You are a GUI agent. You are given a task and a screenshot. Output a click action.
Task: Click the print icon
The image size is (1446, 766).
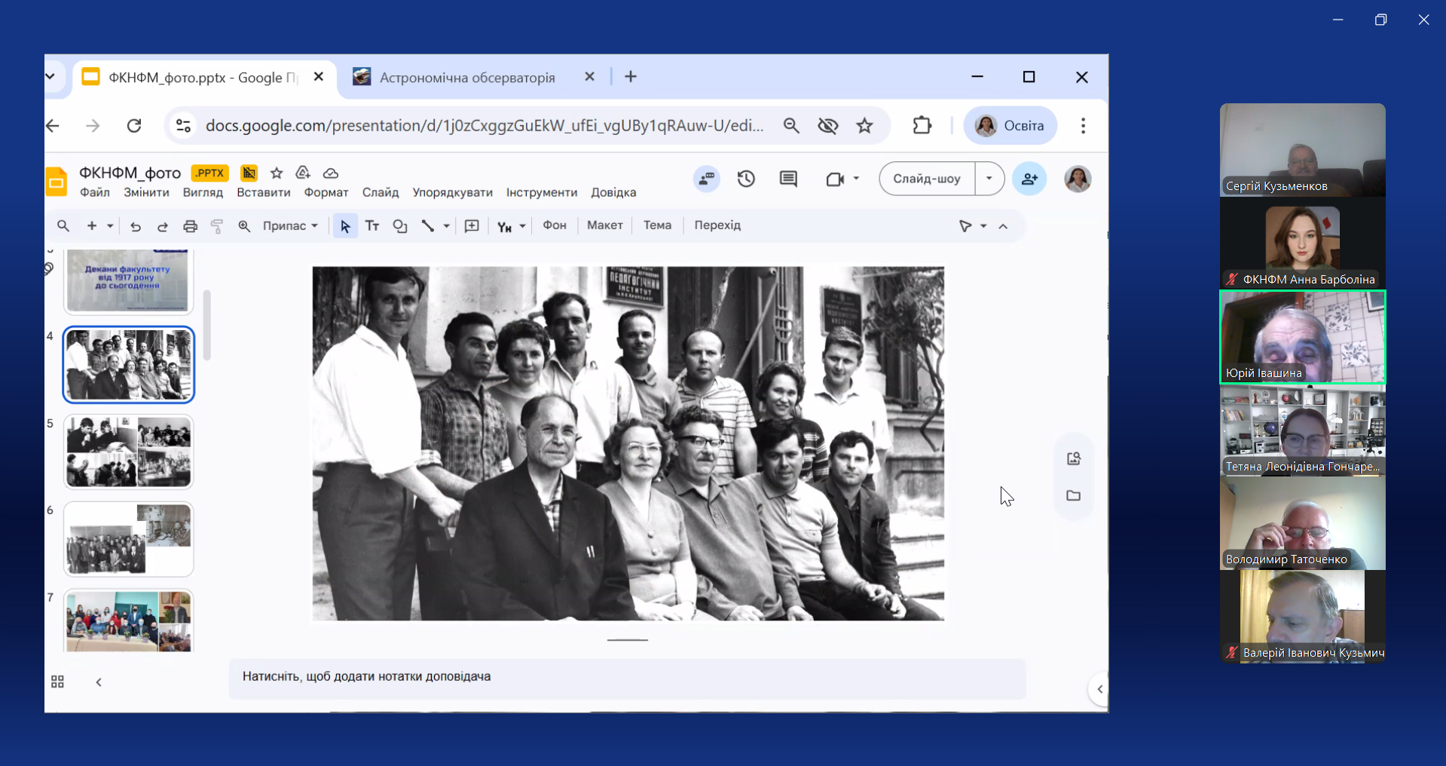point(190,226)
